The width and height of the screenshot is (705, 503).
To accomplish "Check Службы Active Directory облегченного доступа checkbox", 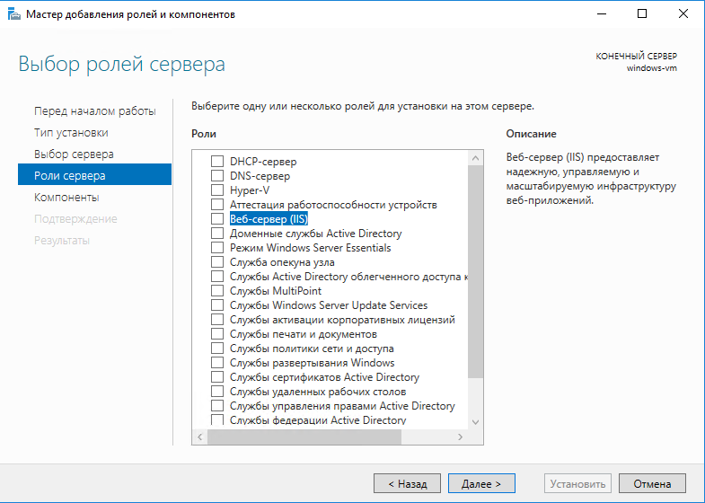I will [x=217, y=277].
